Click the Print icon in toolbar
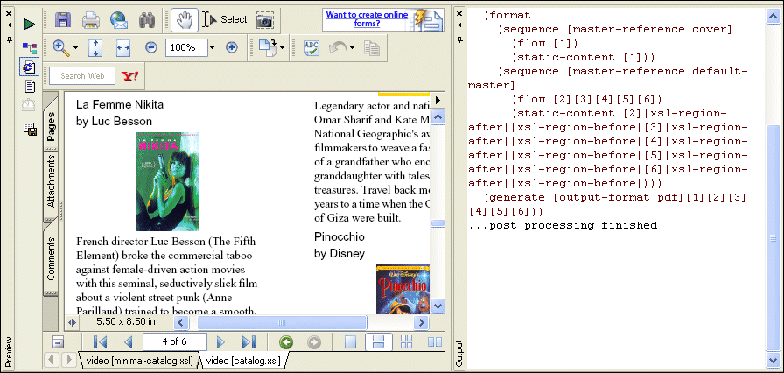 (x=91, y=19)
